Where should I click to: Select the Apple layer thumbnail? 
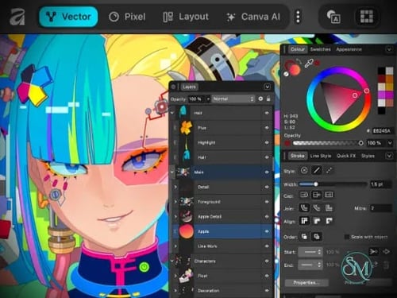click(187, 231)
